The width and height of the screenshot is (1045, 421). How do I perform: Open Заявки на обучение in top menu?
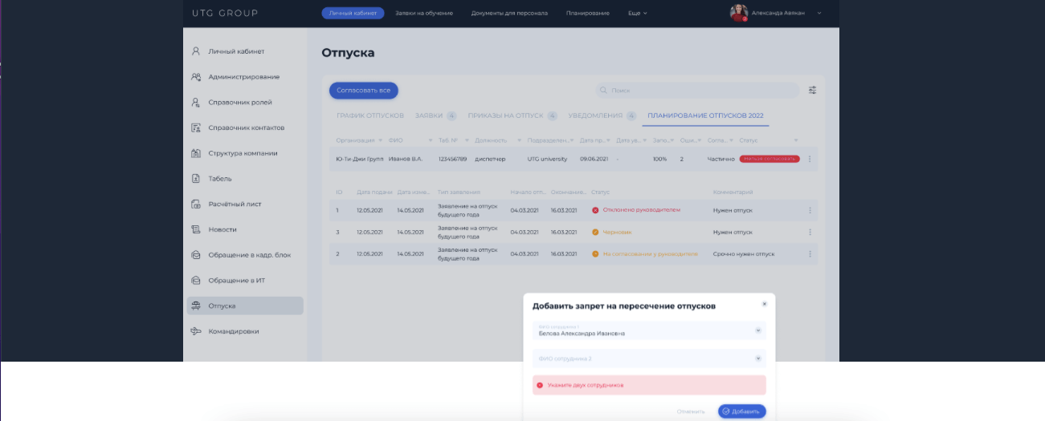pyautogui.click(x=423, y=14)
